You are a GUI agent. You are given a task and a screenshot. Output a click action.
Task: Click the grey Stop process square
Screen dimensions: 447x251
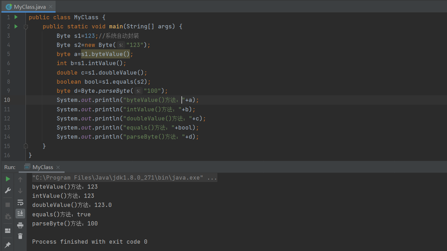8,205
